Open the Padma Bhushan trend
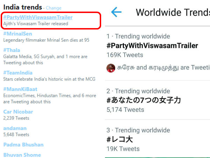Viewport: 210px width, 158px height. tap(23, 145)
